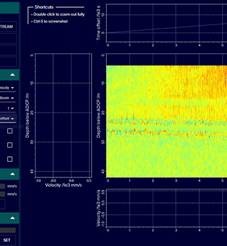Viewport: 227px width, 246px height.
Task: Click the Shortcuts heading
Action: pos(44,7)
